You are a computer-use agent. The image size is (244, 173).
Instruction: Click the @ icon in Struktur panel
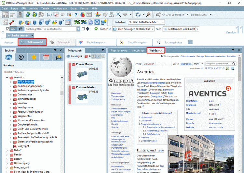pyautogui.click(x=21, y=57)
